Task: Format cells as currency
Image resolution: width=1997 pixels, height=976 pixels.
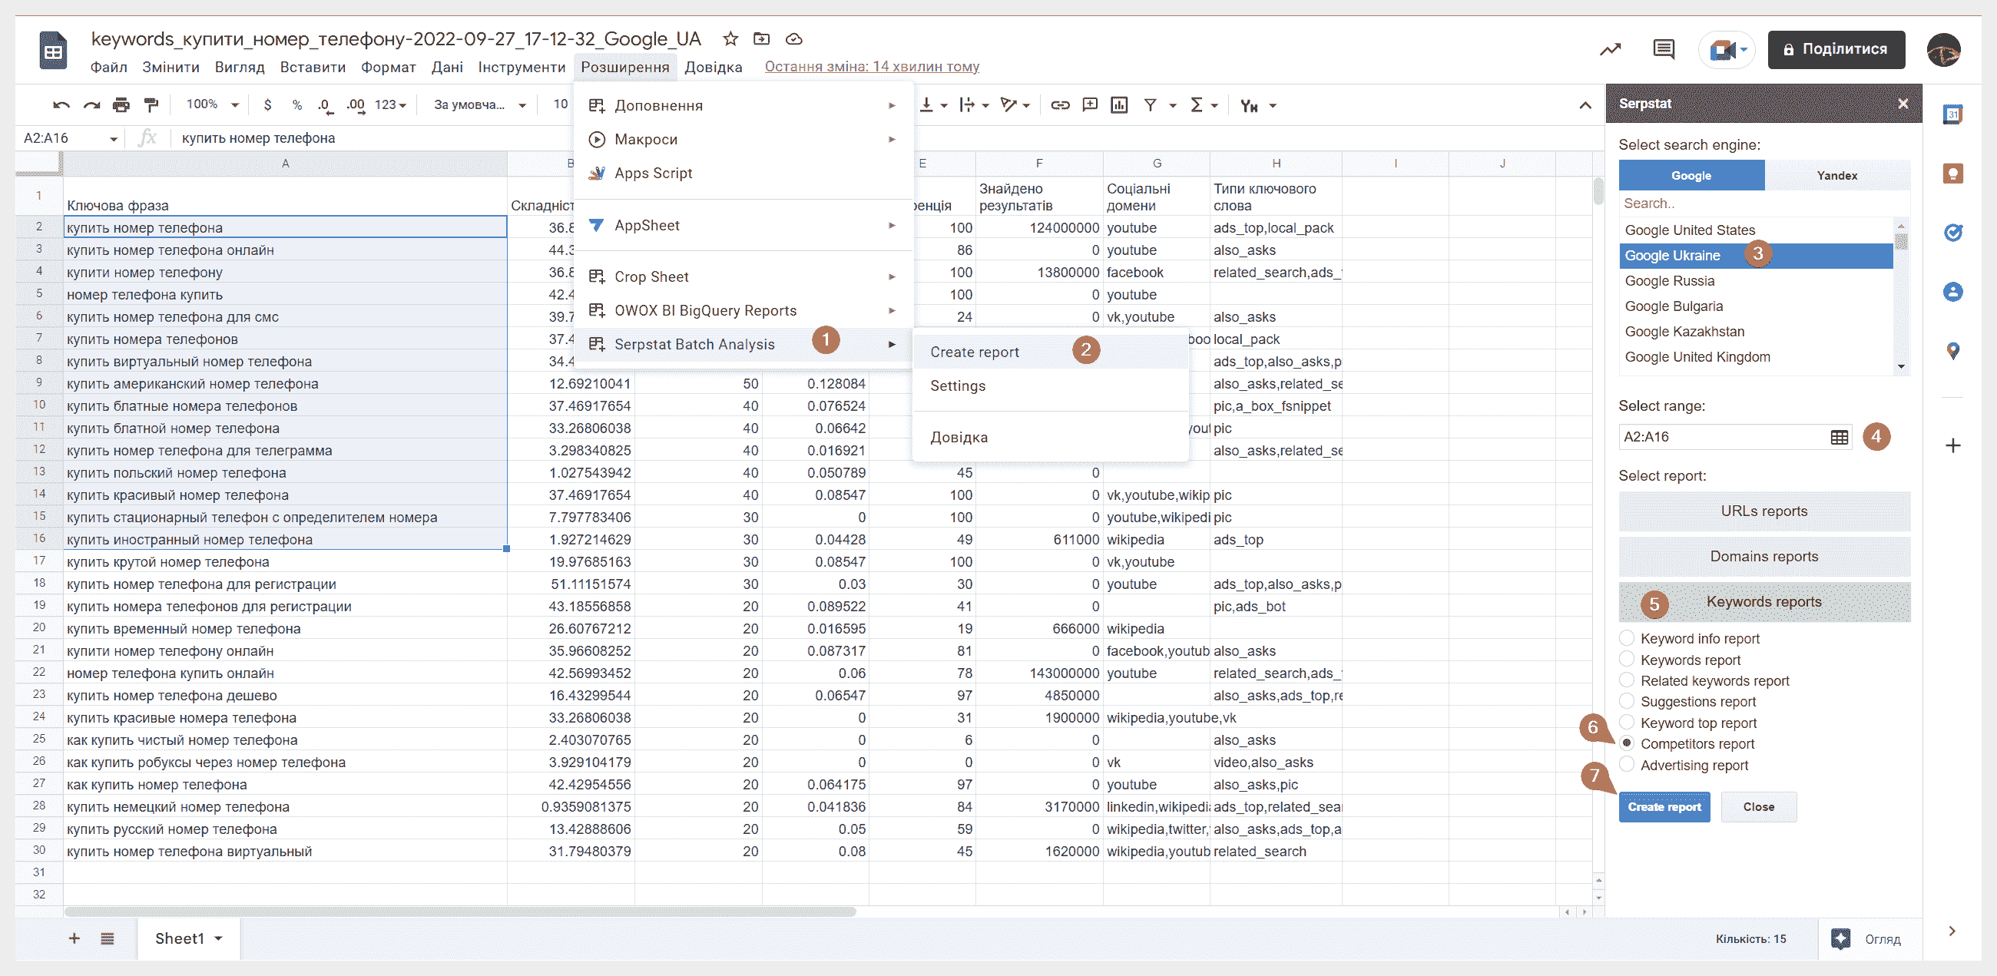Action: [267, 105]
